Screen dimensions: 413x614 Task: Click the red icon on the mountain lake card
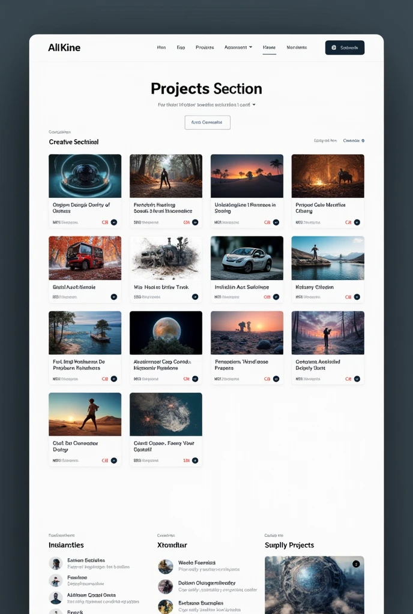click(348, 297)
